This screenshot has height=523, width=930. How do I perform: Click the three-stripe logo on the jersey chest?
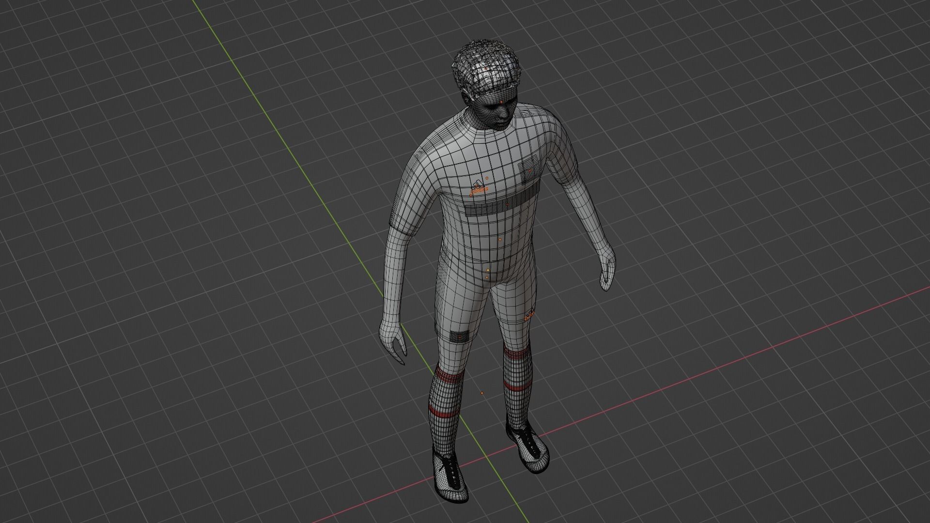(x=479, y=188)
